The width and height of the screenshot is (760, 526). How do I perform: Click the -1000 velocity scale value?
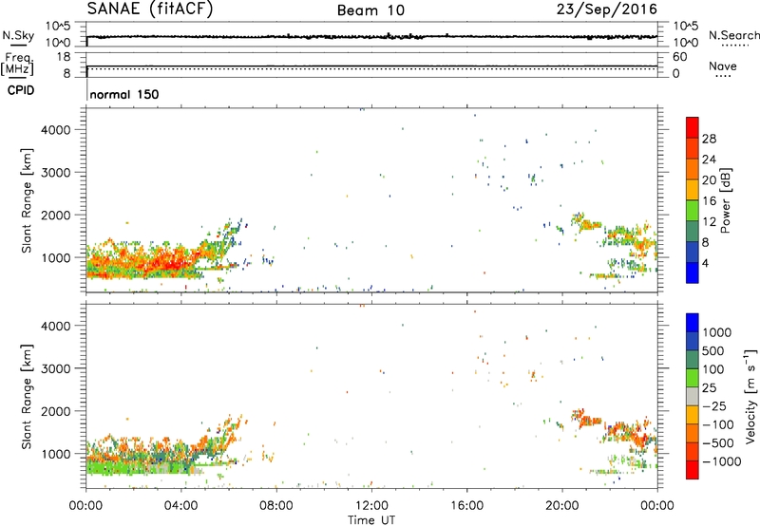click(x=722, y=461)
